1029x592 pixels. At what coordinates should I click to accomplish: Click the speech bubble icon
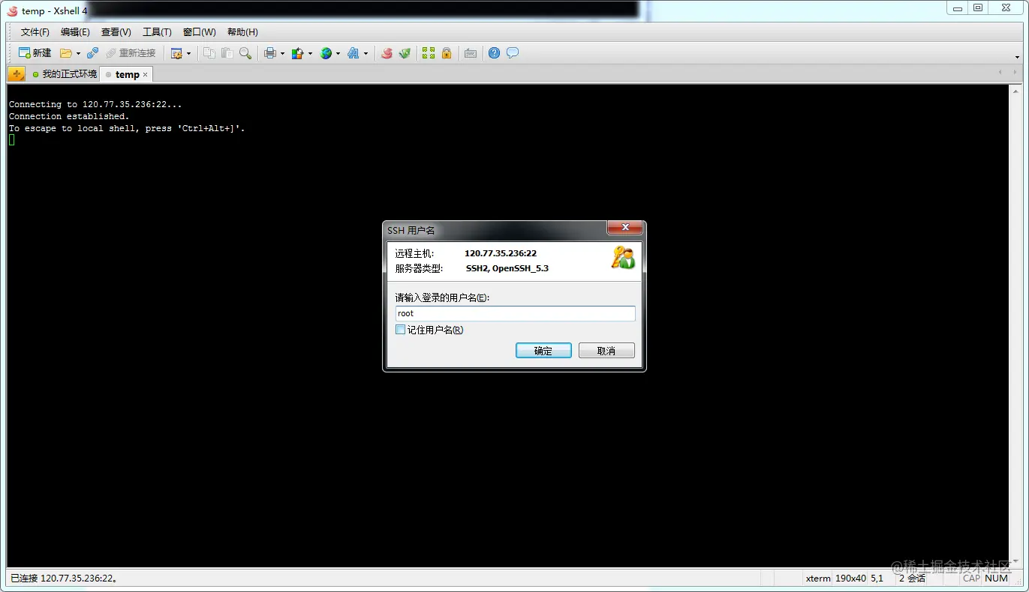(x=513, y=53)
